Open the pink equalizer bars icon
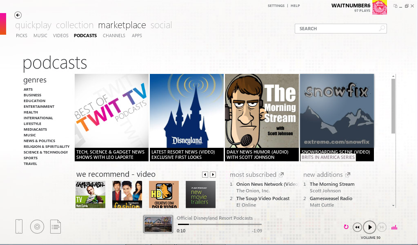 tap(394, 227)
